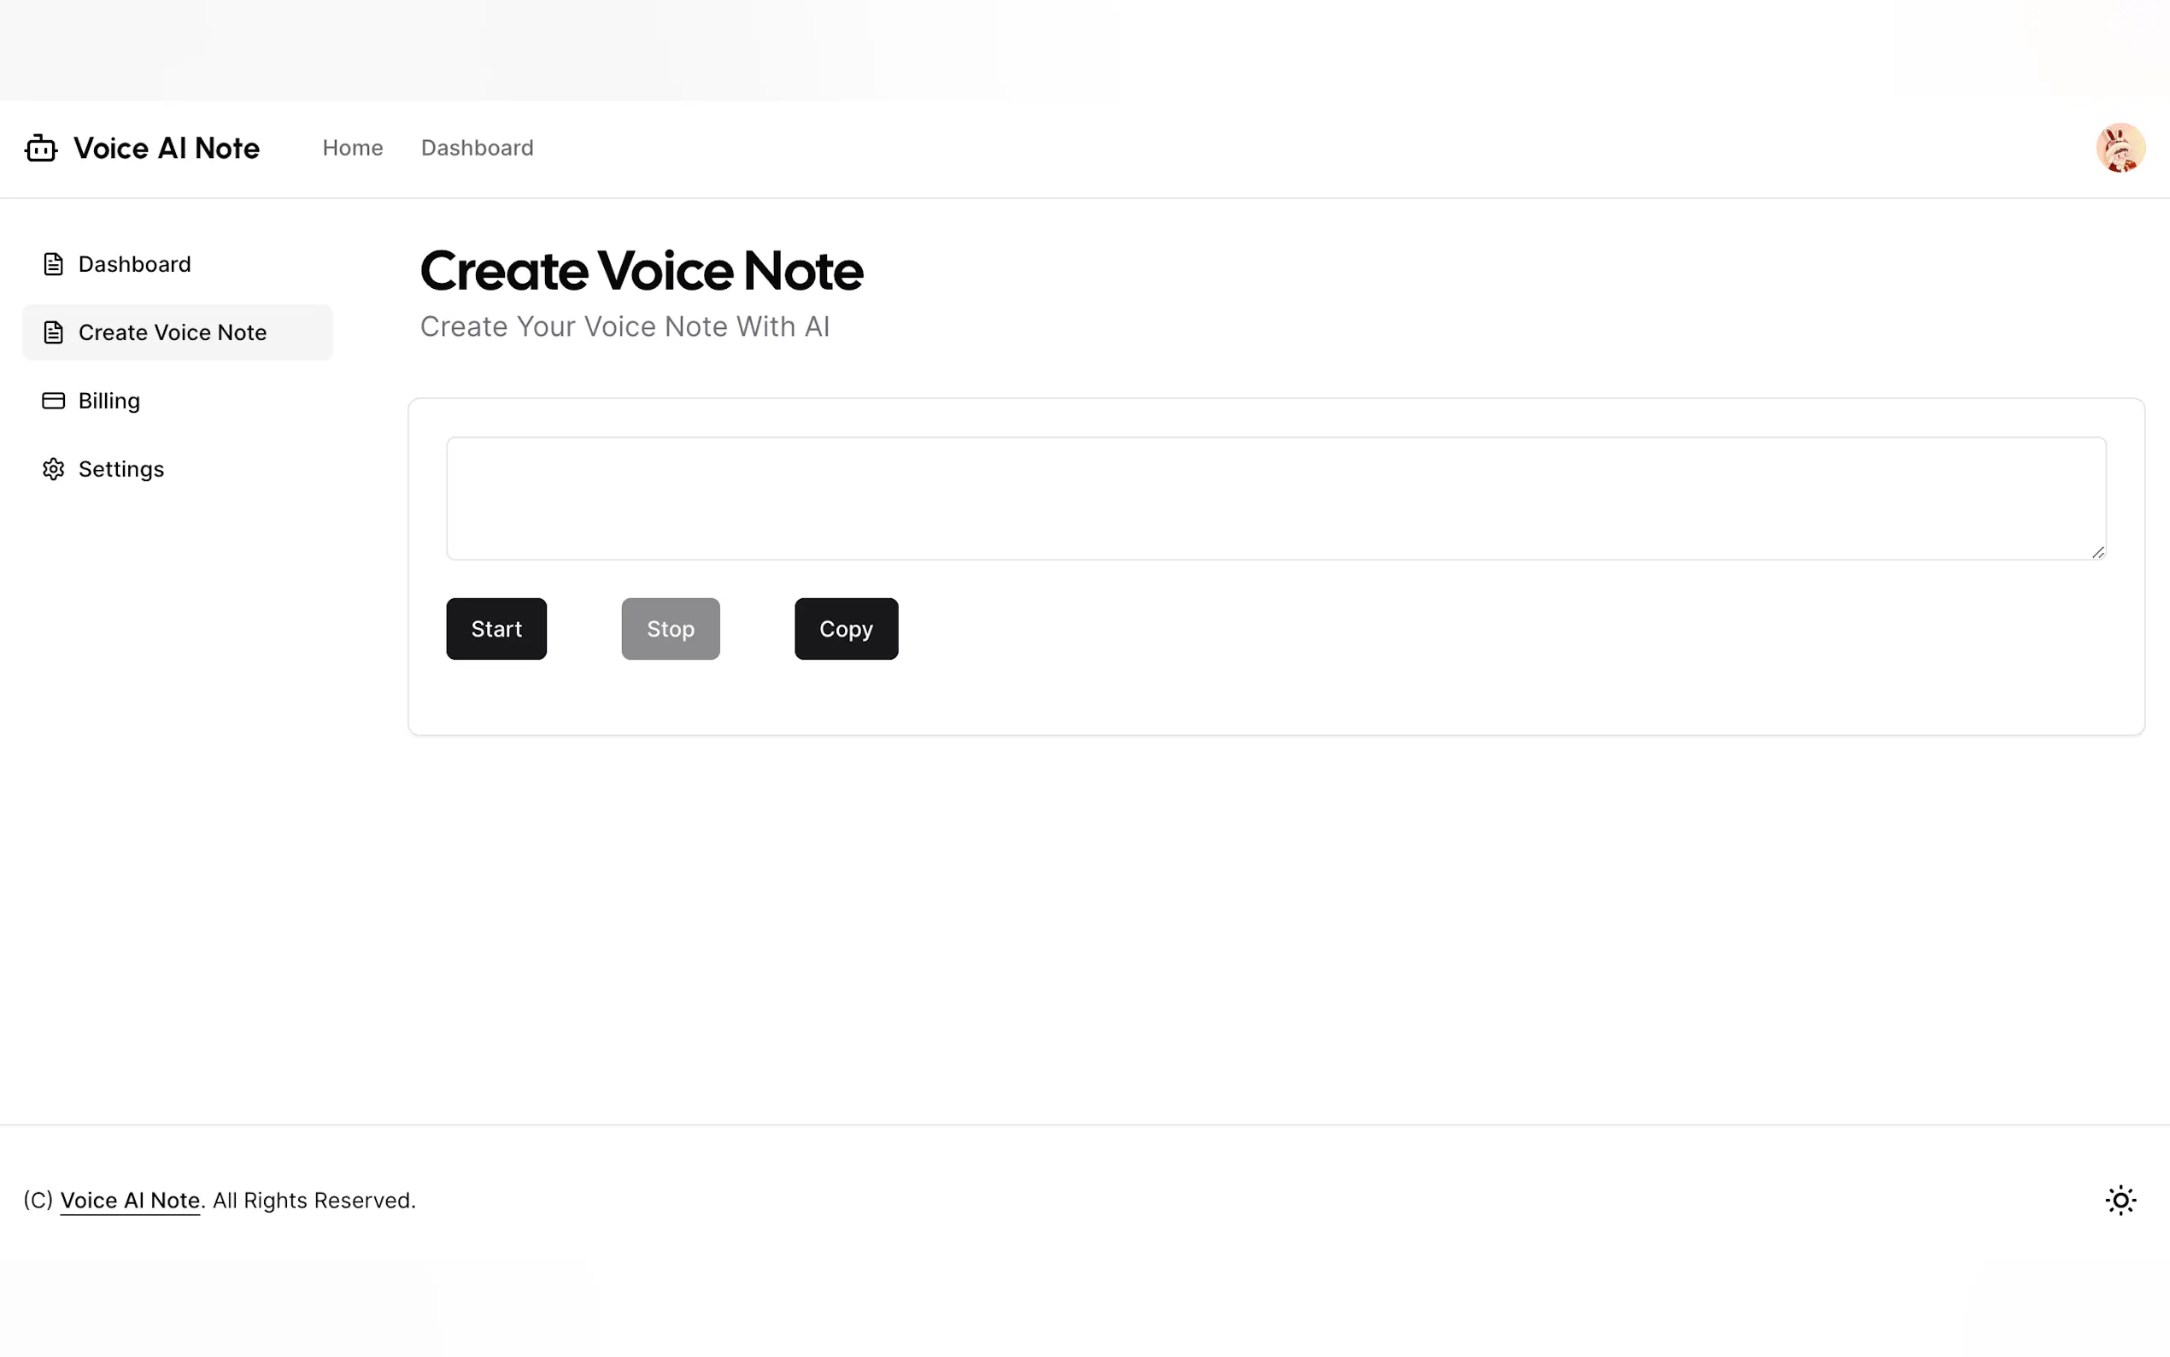This screenshot has height=1357, width=2170.
Task: Click the Billing credit card icon
Action: click(53, 400)
